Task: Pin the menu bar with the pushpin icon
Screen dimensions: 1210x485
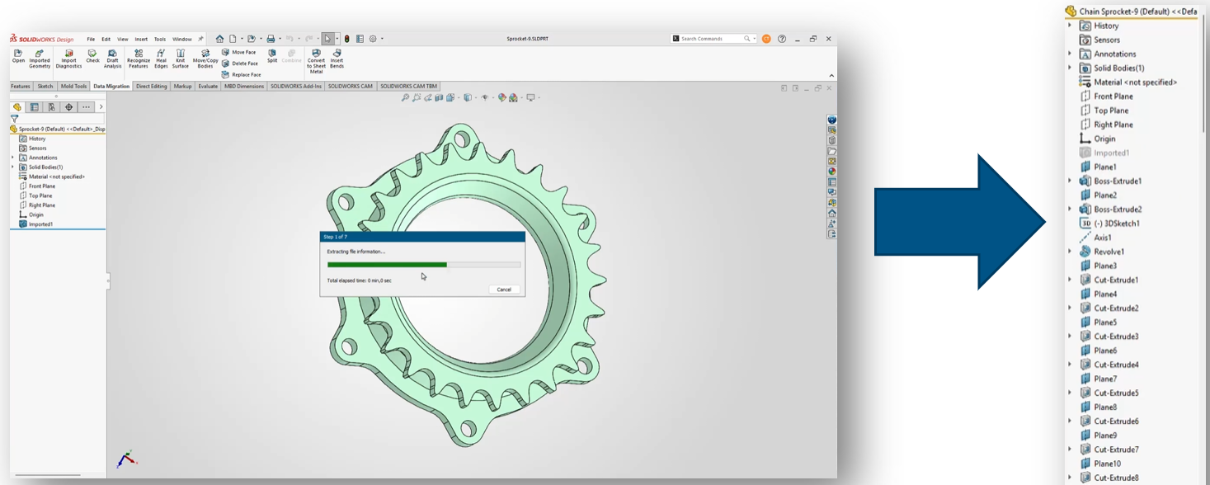Action: (200, 39)
